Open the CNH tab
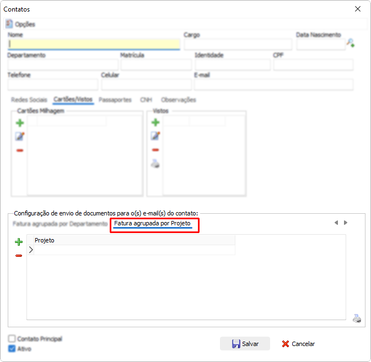 tap(146, 100)
